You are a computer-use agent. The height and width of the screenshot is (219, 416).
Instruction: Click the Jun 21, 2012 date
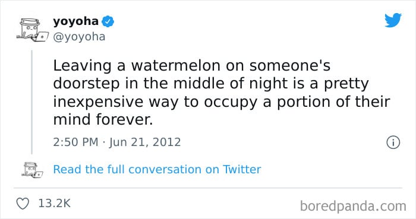tap(145, 142)
